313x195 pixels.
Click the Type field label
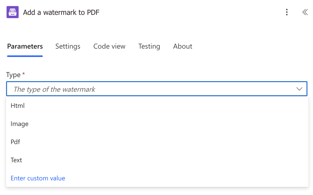(13, 75)
